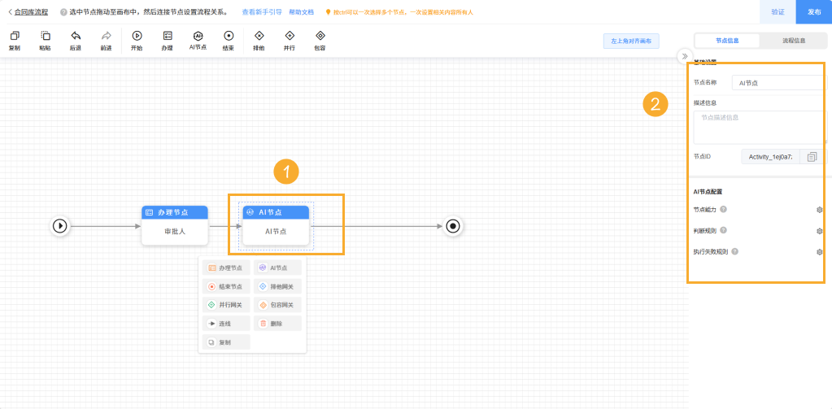
Task: Click the 节点ID value field
Action: coord(771,156)
